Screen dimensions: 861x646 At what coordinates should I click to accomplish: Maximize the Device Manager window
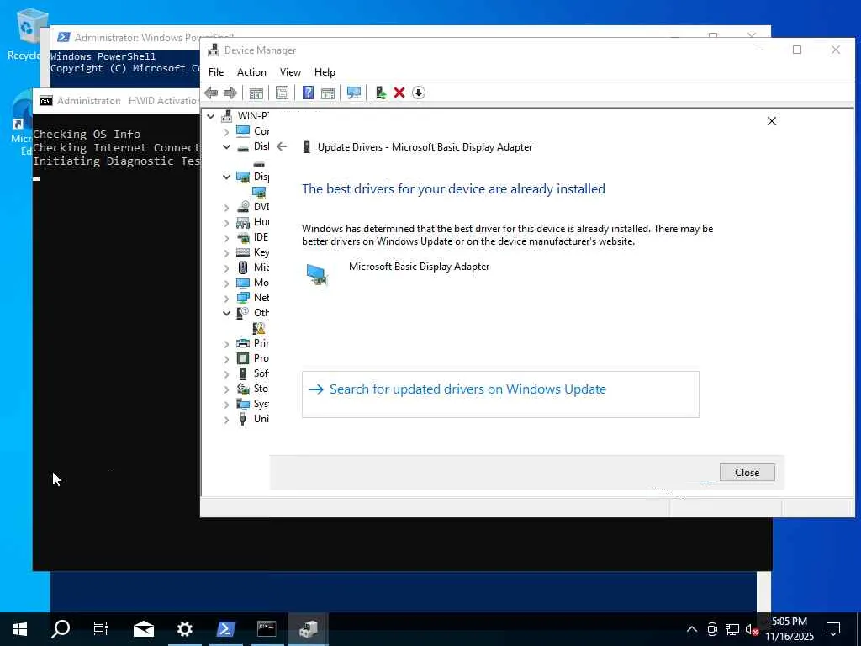pyautogui.click(x=797, y=50)
